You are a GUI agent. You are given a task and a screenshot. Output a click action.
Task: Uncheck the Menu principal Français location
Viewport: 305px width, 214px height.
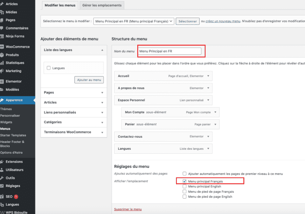pyautogui.click(x=184, y=181)
